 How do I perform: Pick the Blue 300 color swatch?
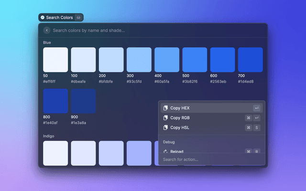139,60
